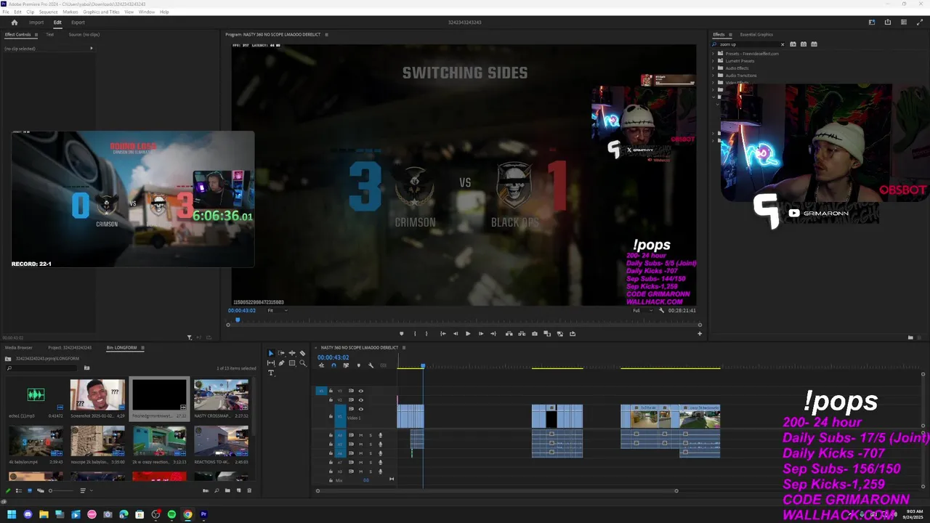Viewport: 930px width, 523px height.
Task: Expand Presets - Freevideoeffect.com folder
Action: [x=713, y=54]
